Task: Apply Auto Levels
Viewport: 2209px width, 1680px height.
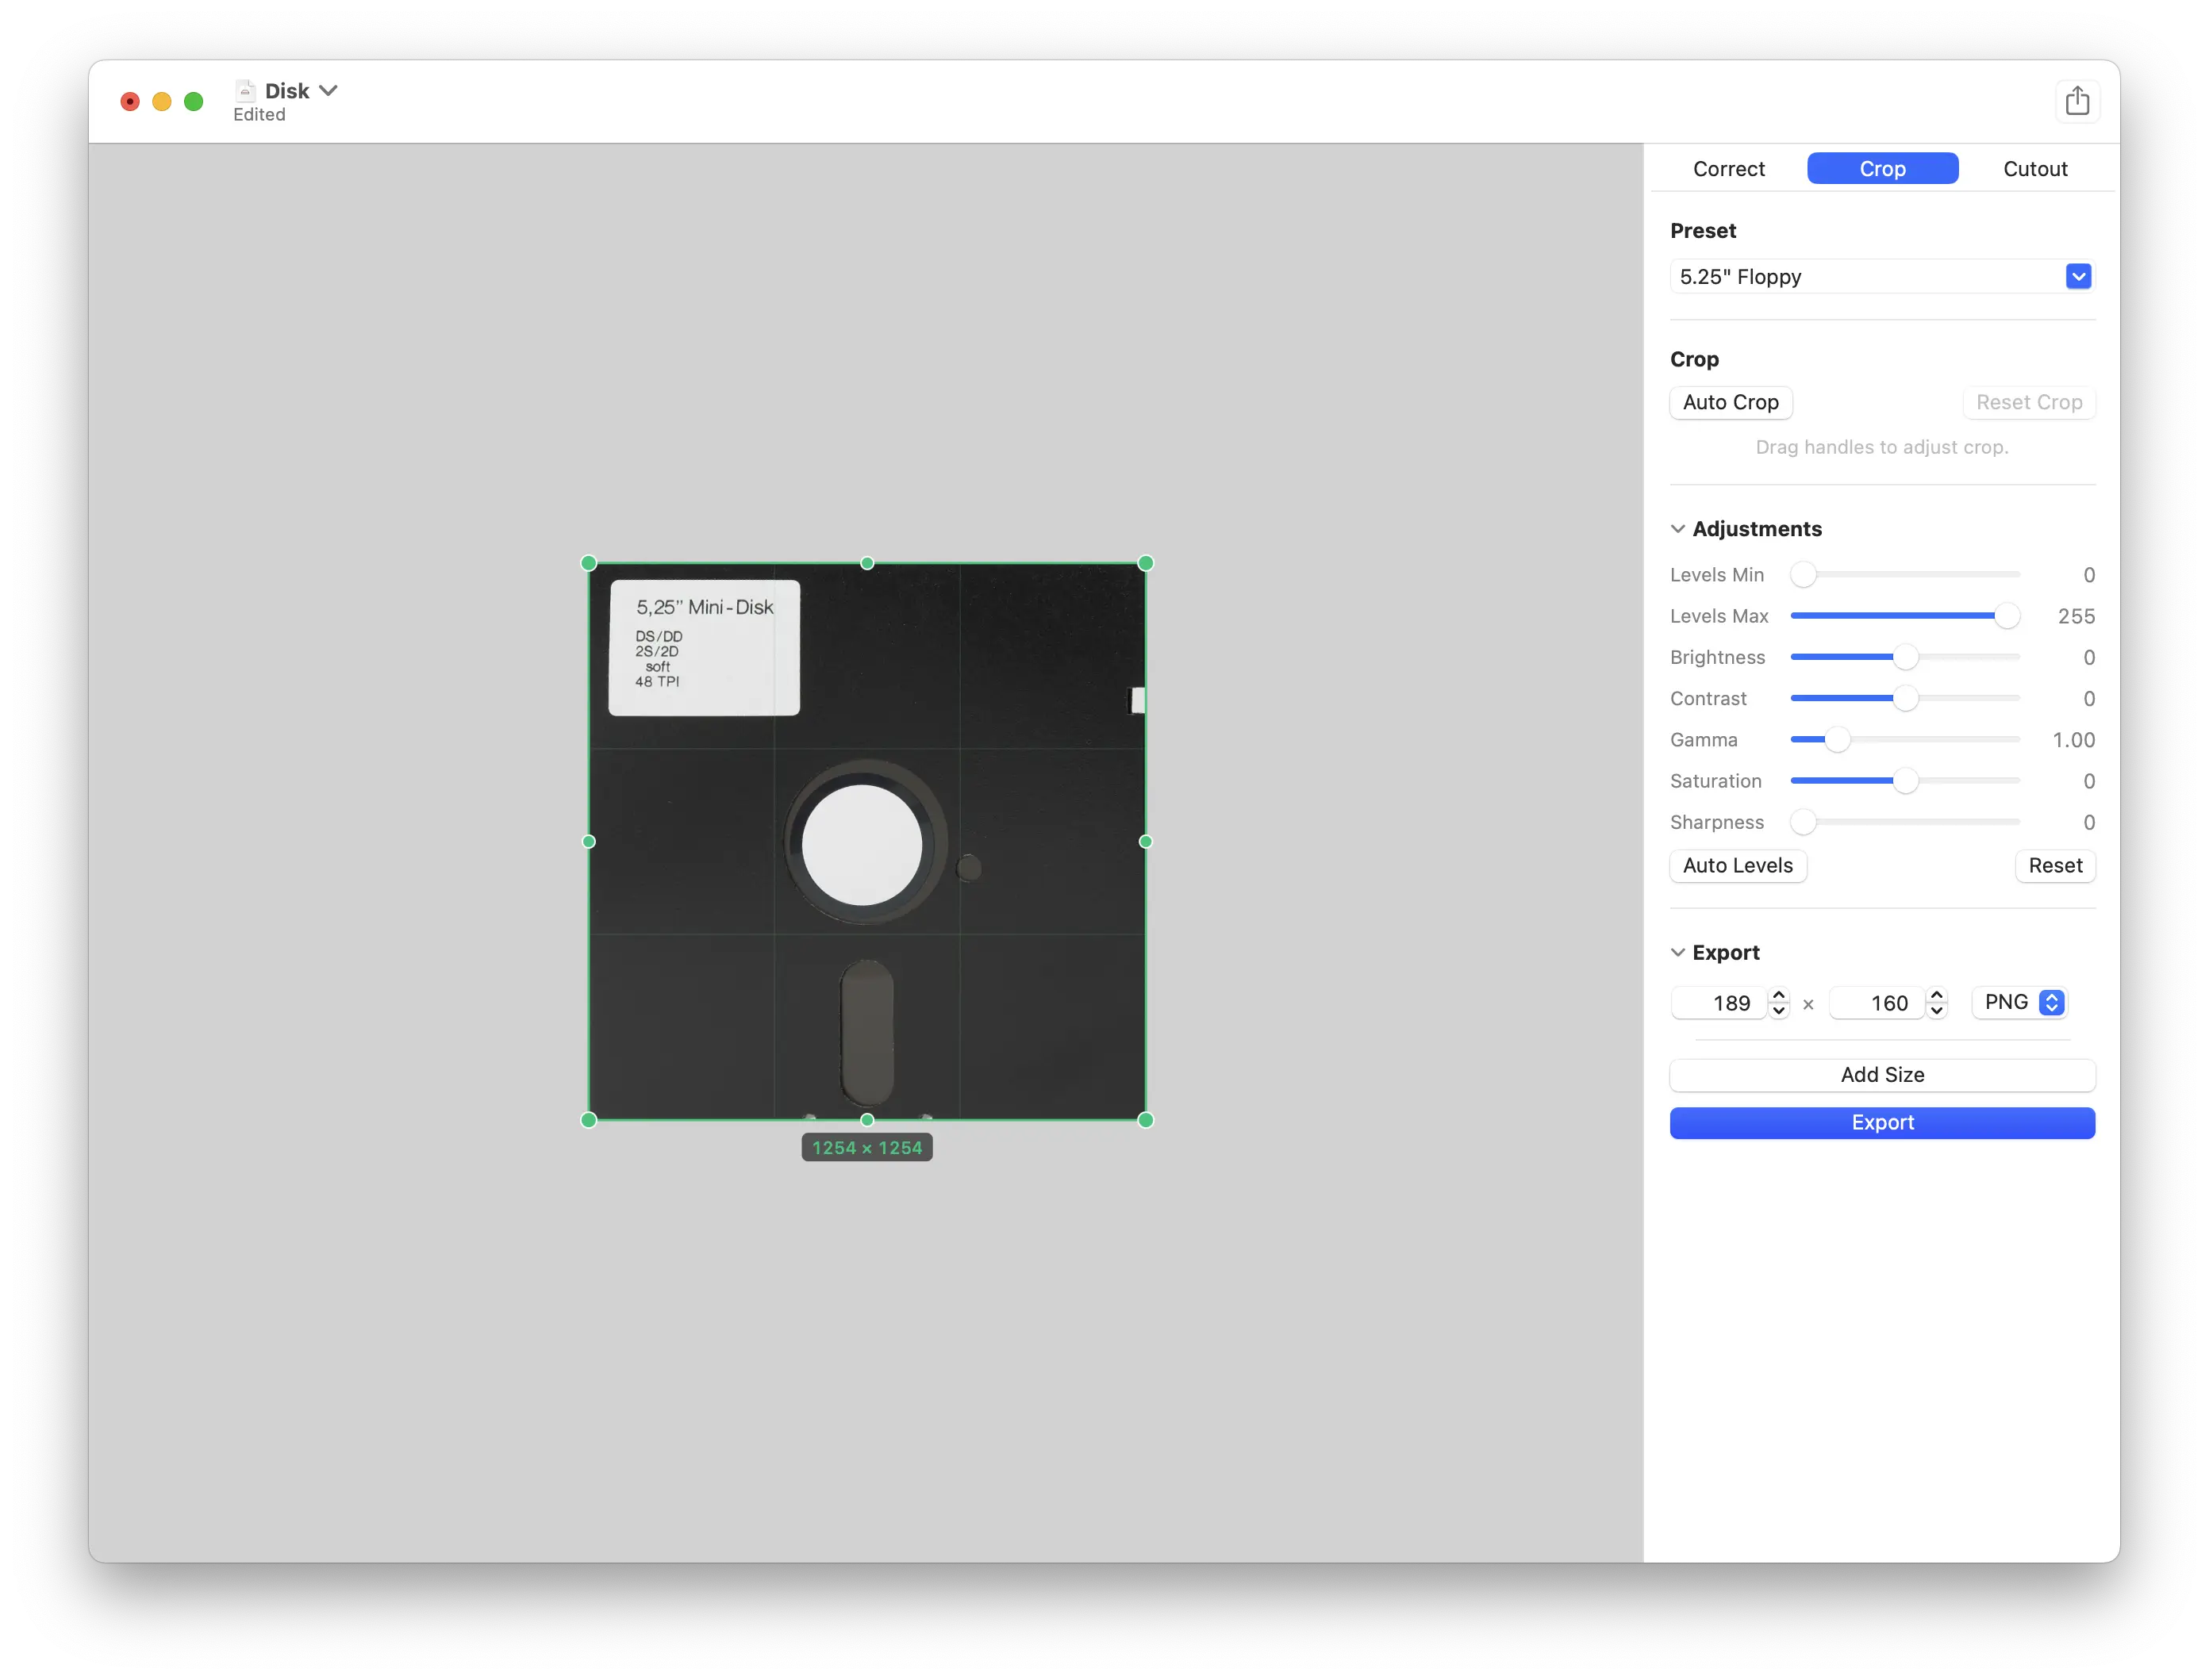Action: [x=1737, y=865]
